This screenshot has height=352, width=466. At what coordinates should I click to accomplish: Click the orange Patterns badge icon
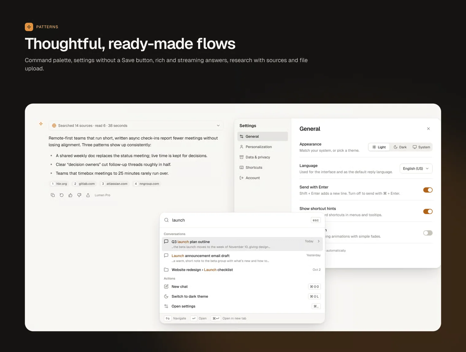point(29,27)
